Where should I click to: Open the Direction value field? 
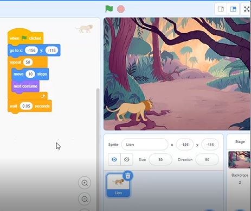click(x=207, y=159)
